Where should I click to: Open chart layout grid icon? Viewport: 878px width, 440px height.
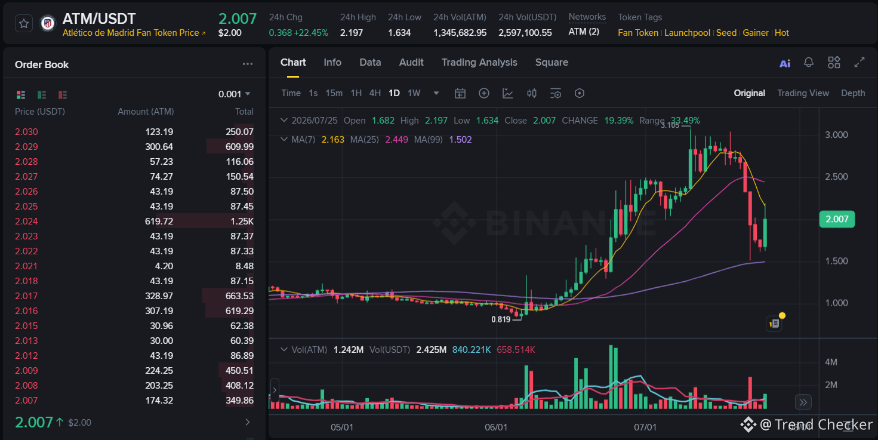point(834,63)
